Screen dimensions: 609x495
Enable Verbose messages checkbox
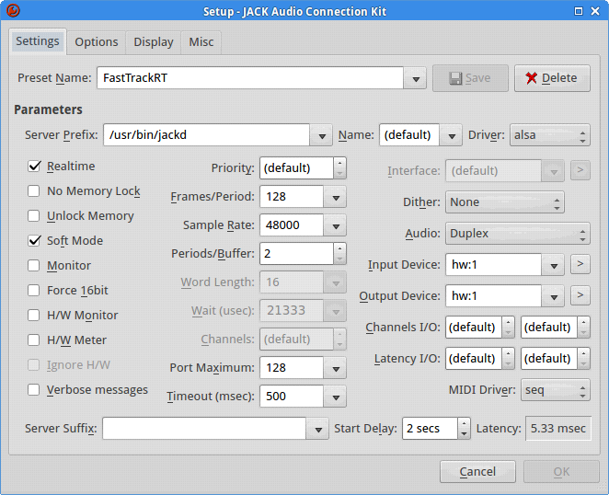coord(34,390)
